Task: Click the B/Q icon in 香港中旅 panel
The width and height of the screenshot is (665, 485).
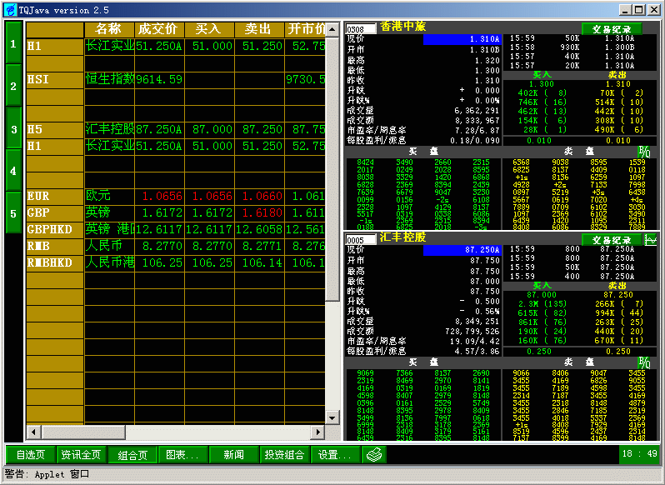Action: tap(644, 152)
